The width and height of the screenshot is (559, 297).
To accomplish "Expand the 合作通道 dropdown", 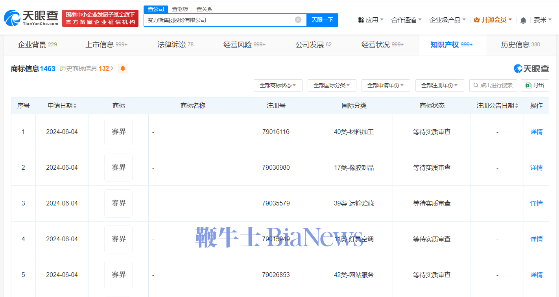I will click(x=406, y=20).
